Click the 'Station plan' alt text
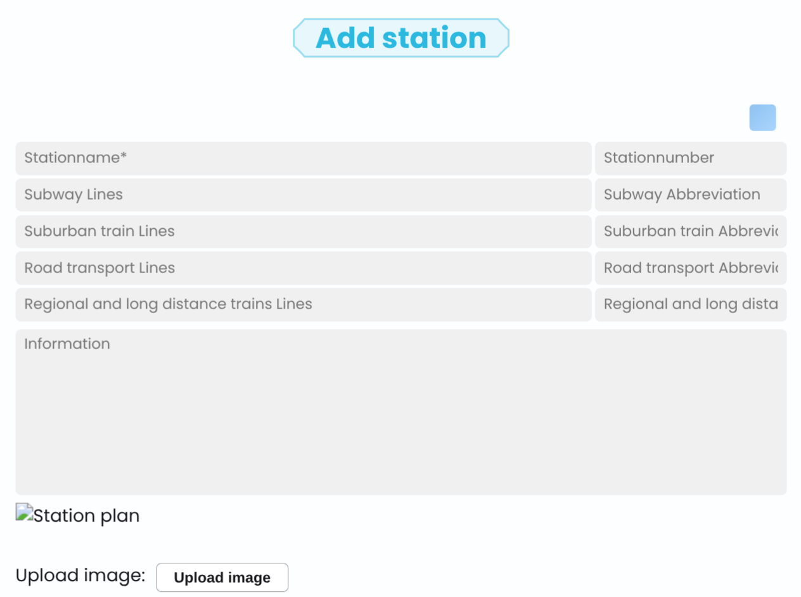Screen dimensions: 801x597 86,516
